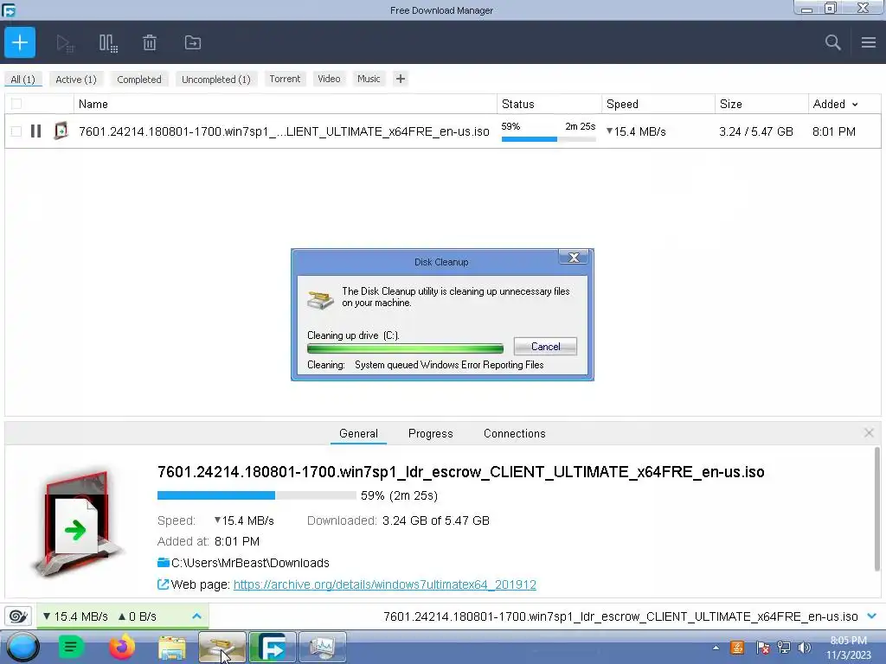Click the volume speaker tray icon
This screenshot has width=886, height=664.
click(805, 648)
